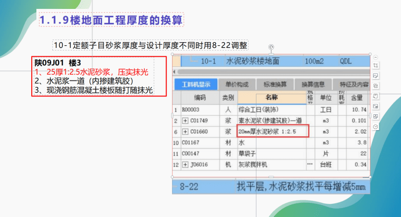
Task: Click the rotation handle above the selected picture
Action: pos(271,47)
